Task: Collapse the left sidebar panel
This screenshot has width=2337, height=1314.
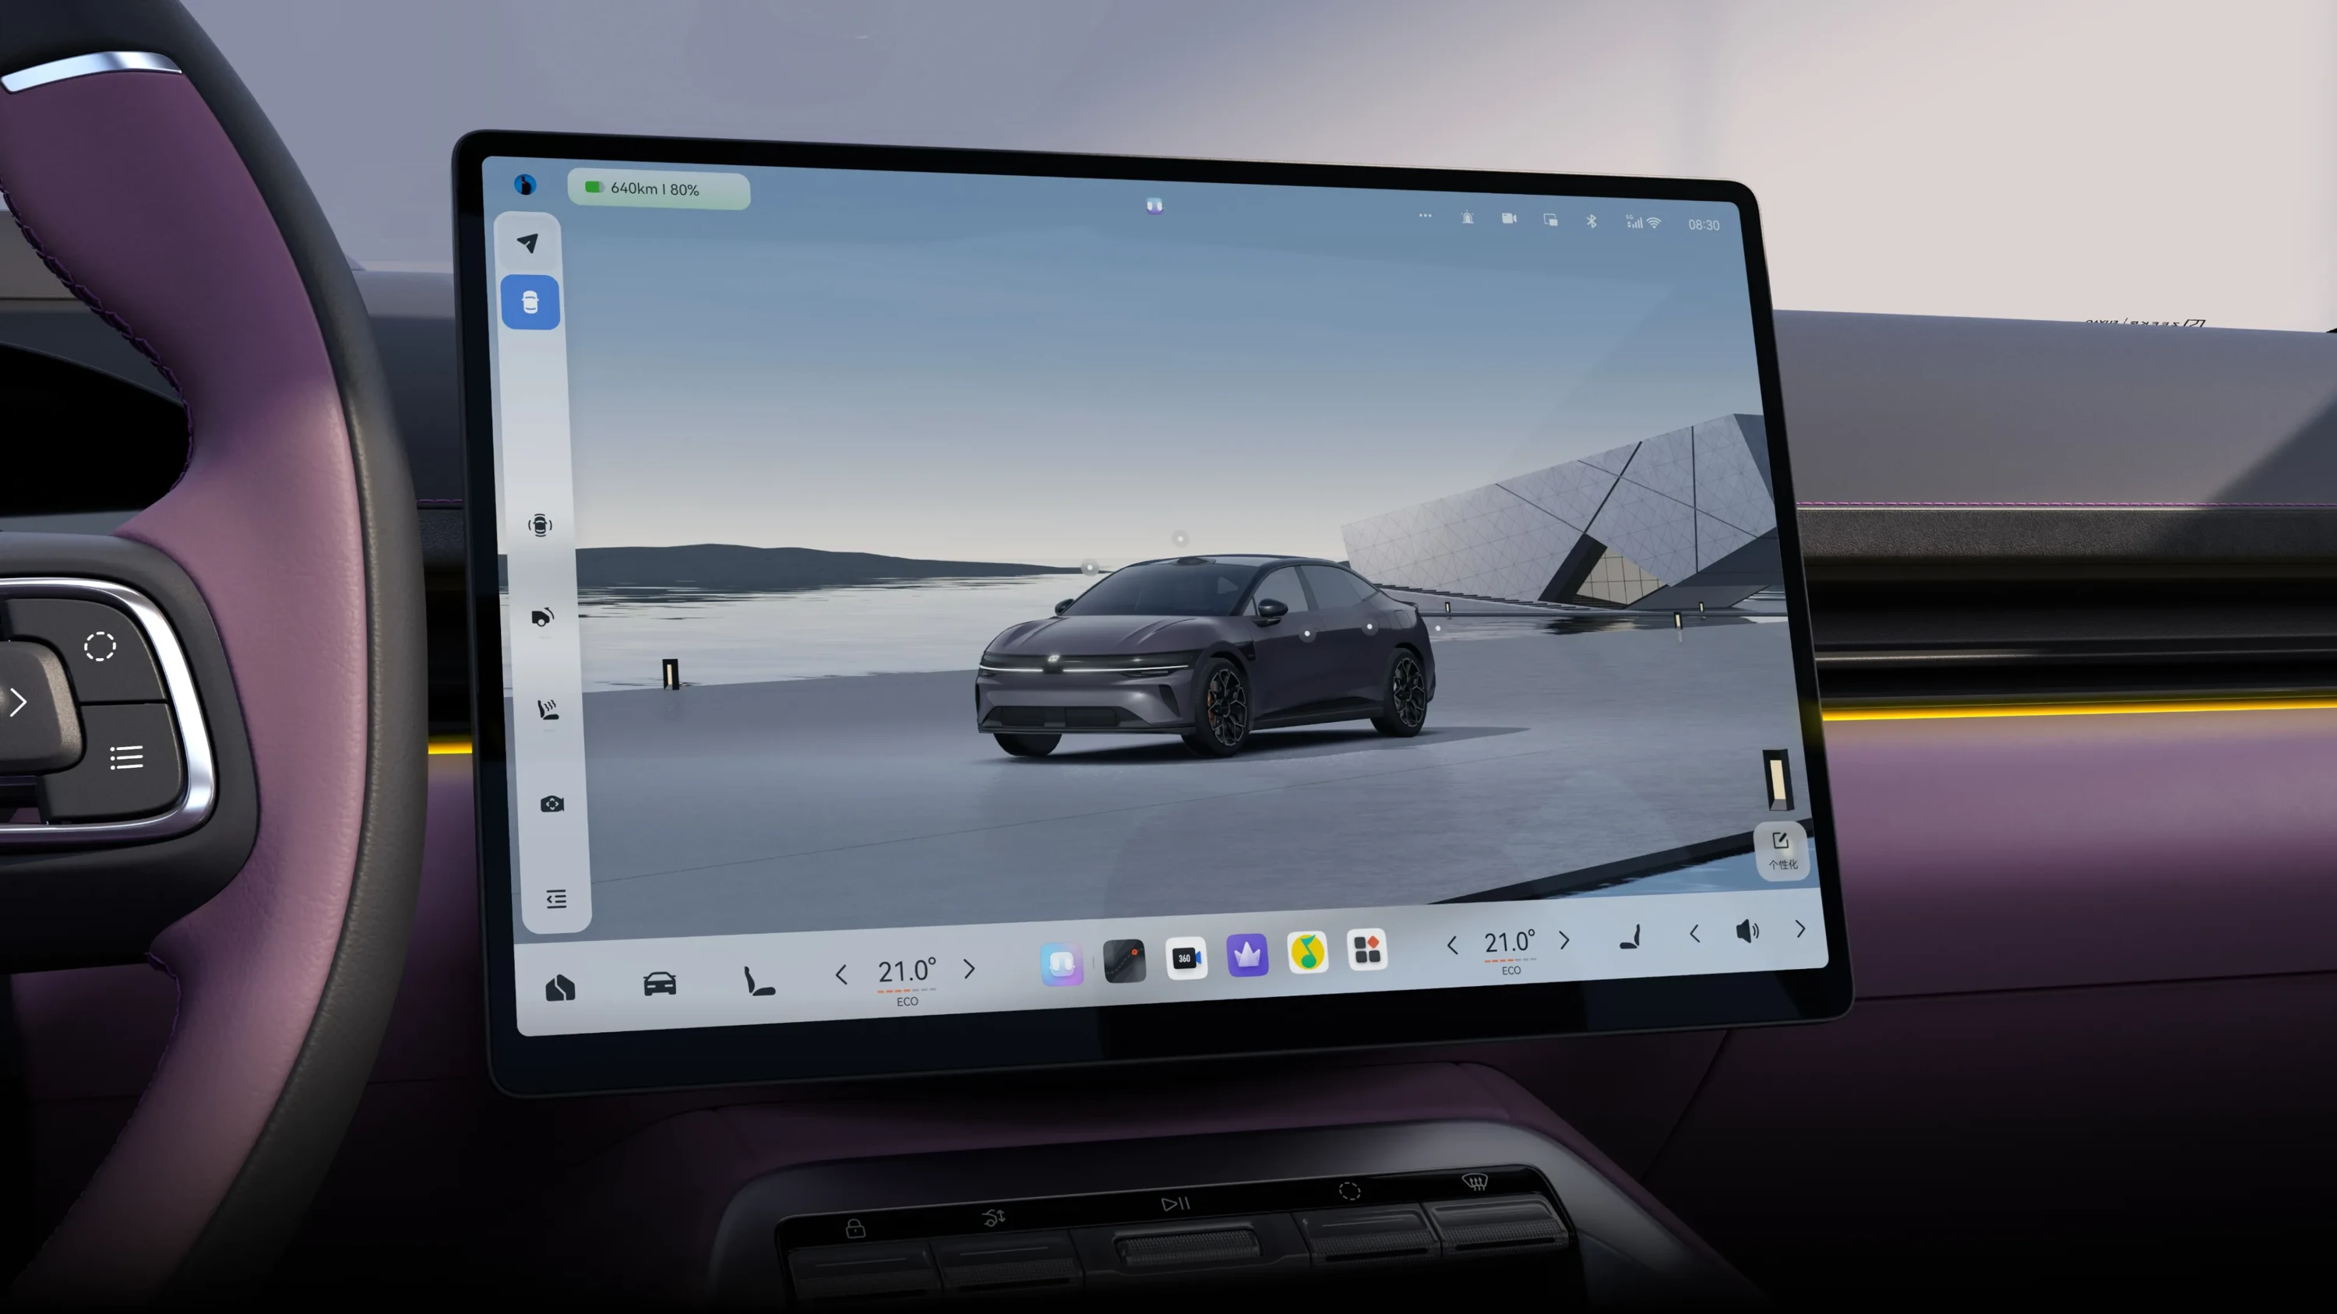Action: 556,899
